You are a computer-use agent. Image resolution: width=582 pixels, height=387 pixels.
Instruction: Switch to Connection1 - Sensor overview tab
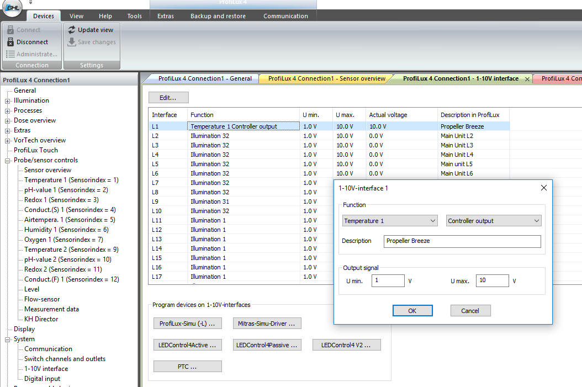[x=327, y=78]
